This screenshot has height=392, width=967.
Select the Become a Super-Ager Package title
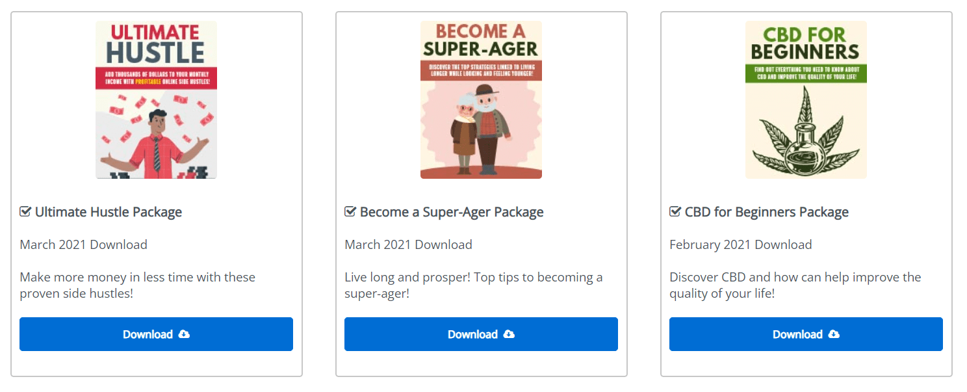point(452,212)
